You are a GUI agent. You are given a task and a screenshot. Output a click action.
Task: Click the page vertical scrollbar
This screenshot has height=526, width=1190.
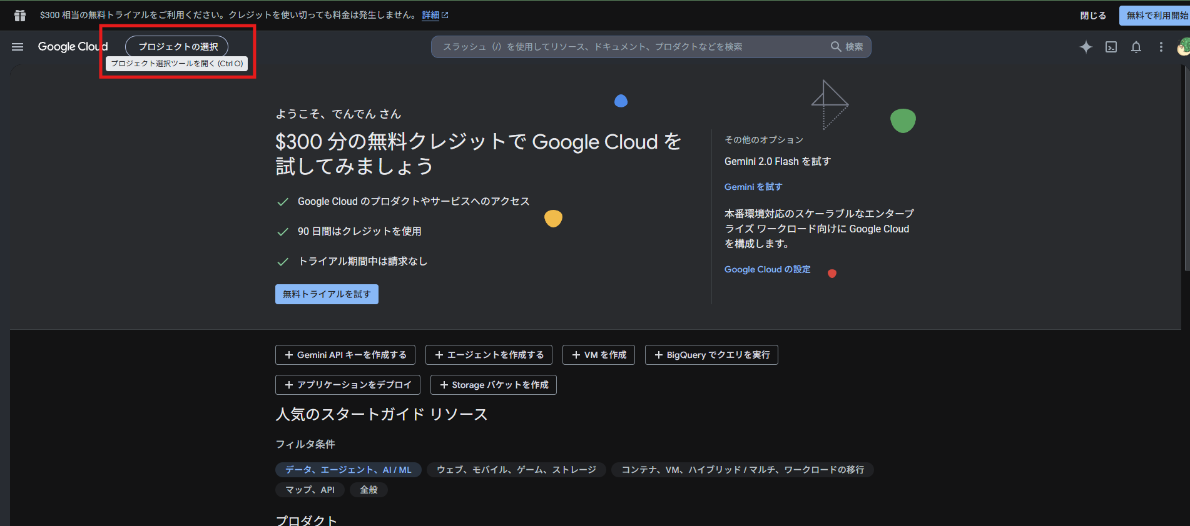[x=1186, y=169]
